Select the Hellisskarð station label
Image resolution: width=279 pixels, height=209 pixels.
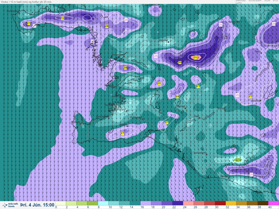136,117
